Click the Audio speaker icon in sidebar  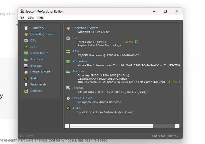[26, 78]
